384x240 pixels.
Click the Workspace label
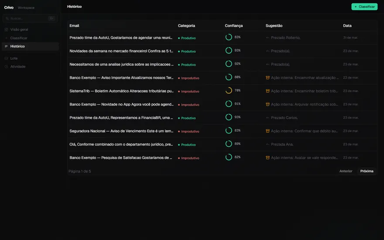click(26, 7)
